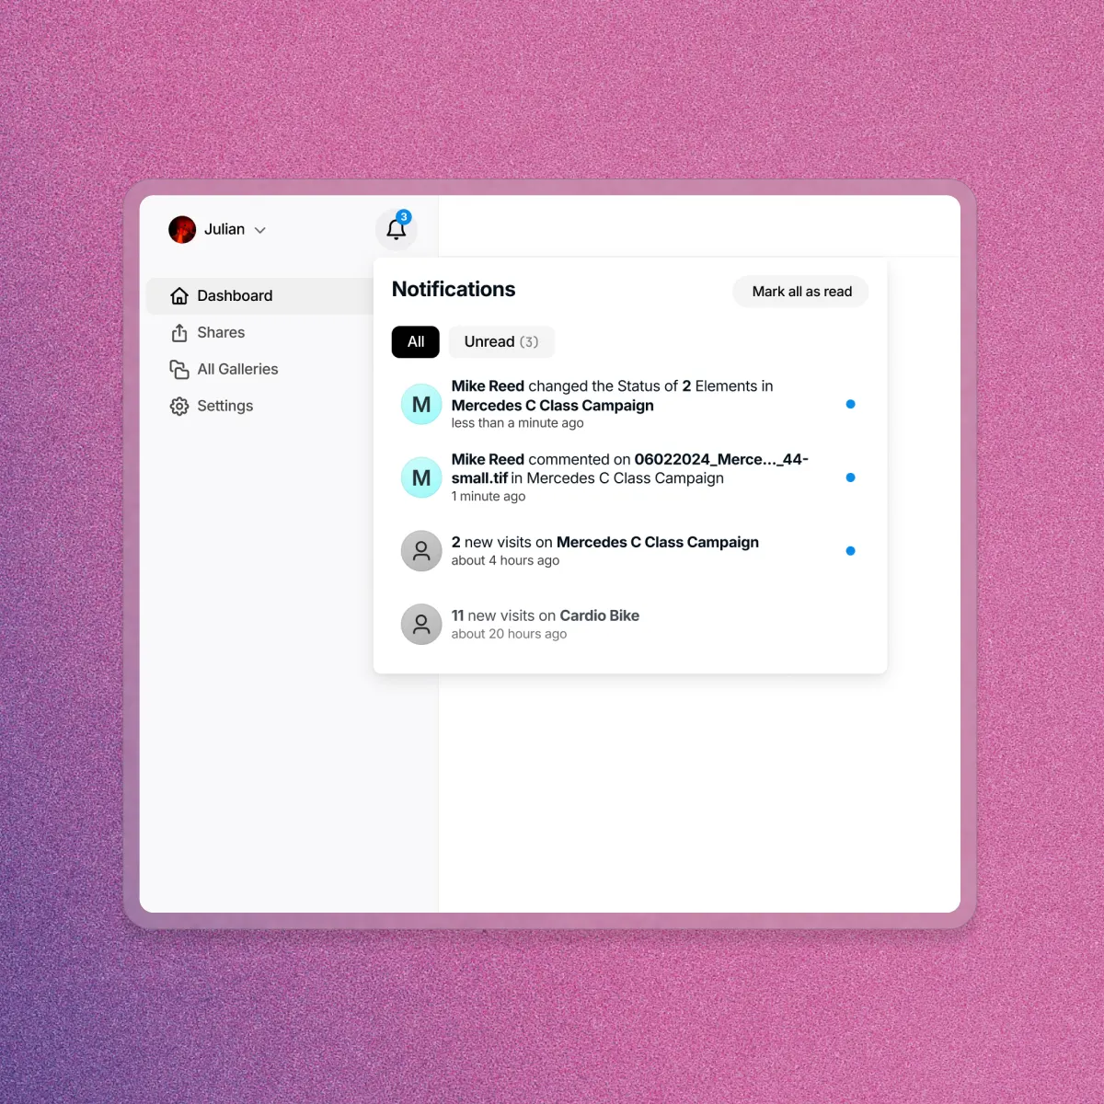Viewport: 1104px width, 1104px height.
Task: Select the Shares upload icon
Action: point(180,332)
